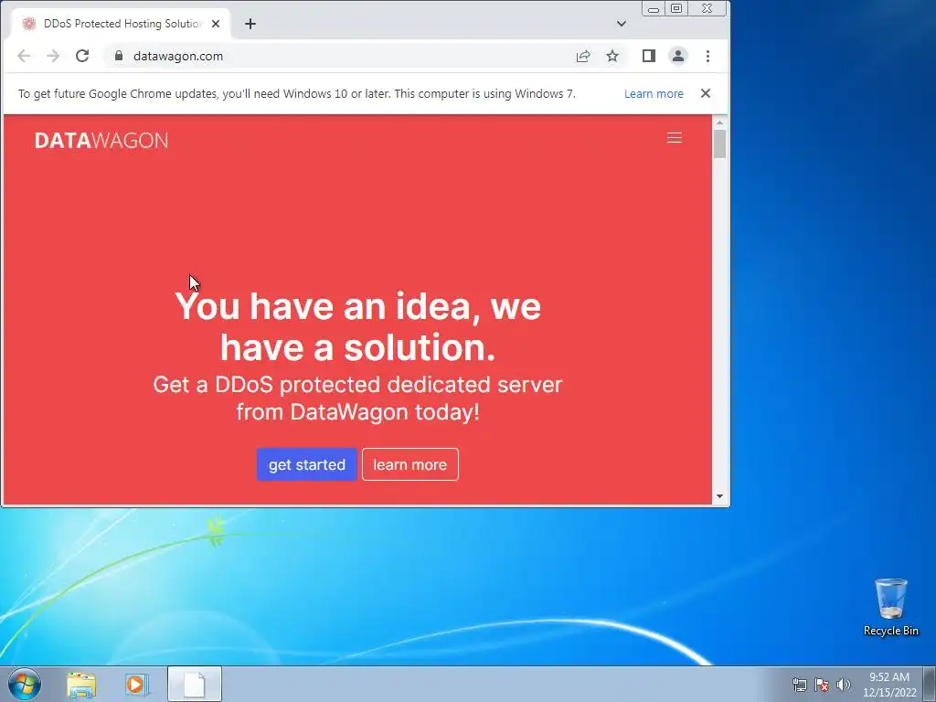Image resolution: width=936 pixels, height=702 pixels.
Task: Click the page scrollbar down arrow
Action: pyautogui.click(x=719, y=496)
